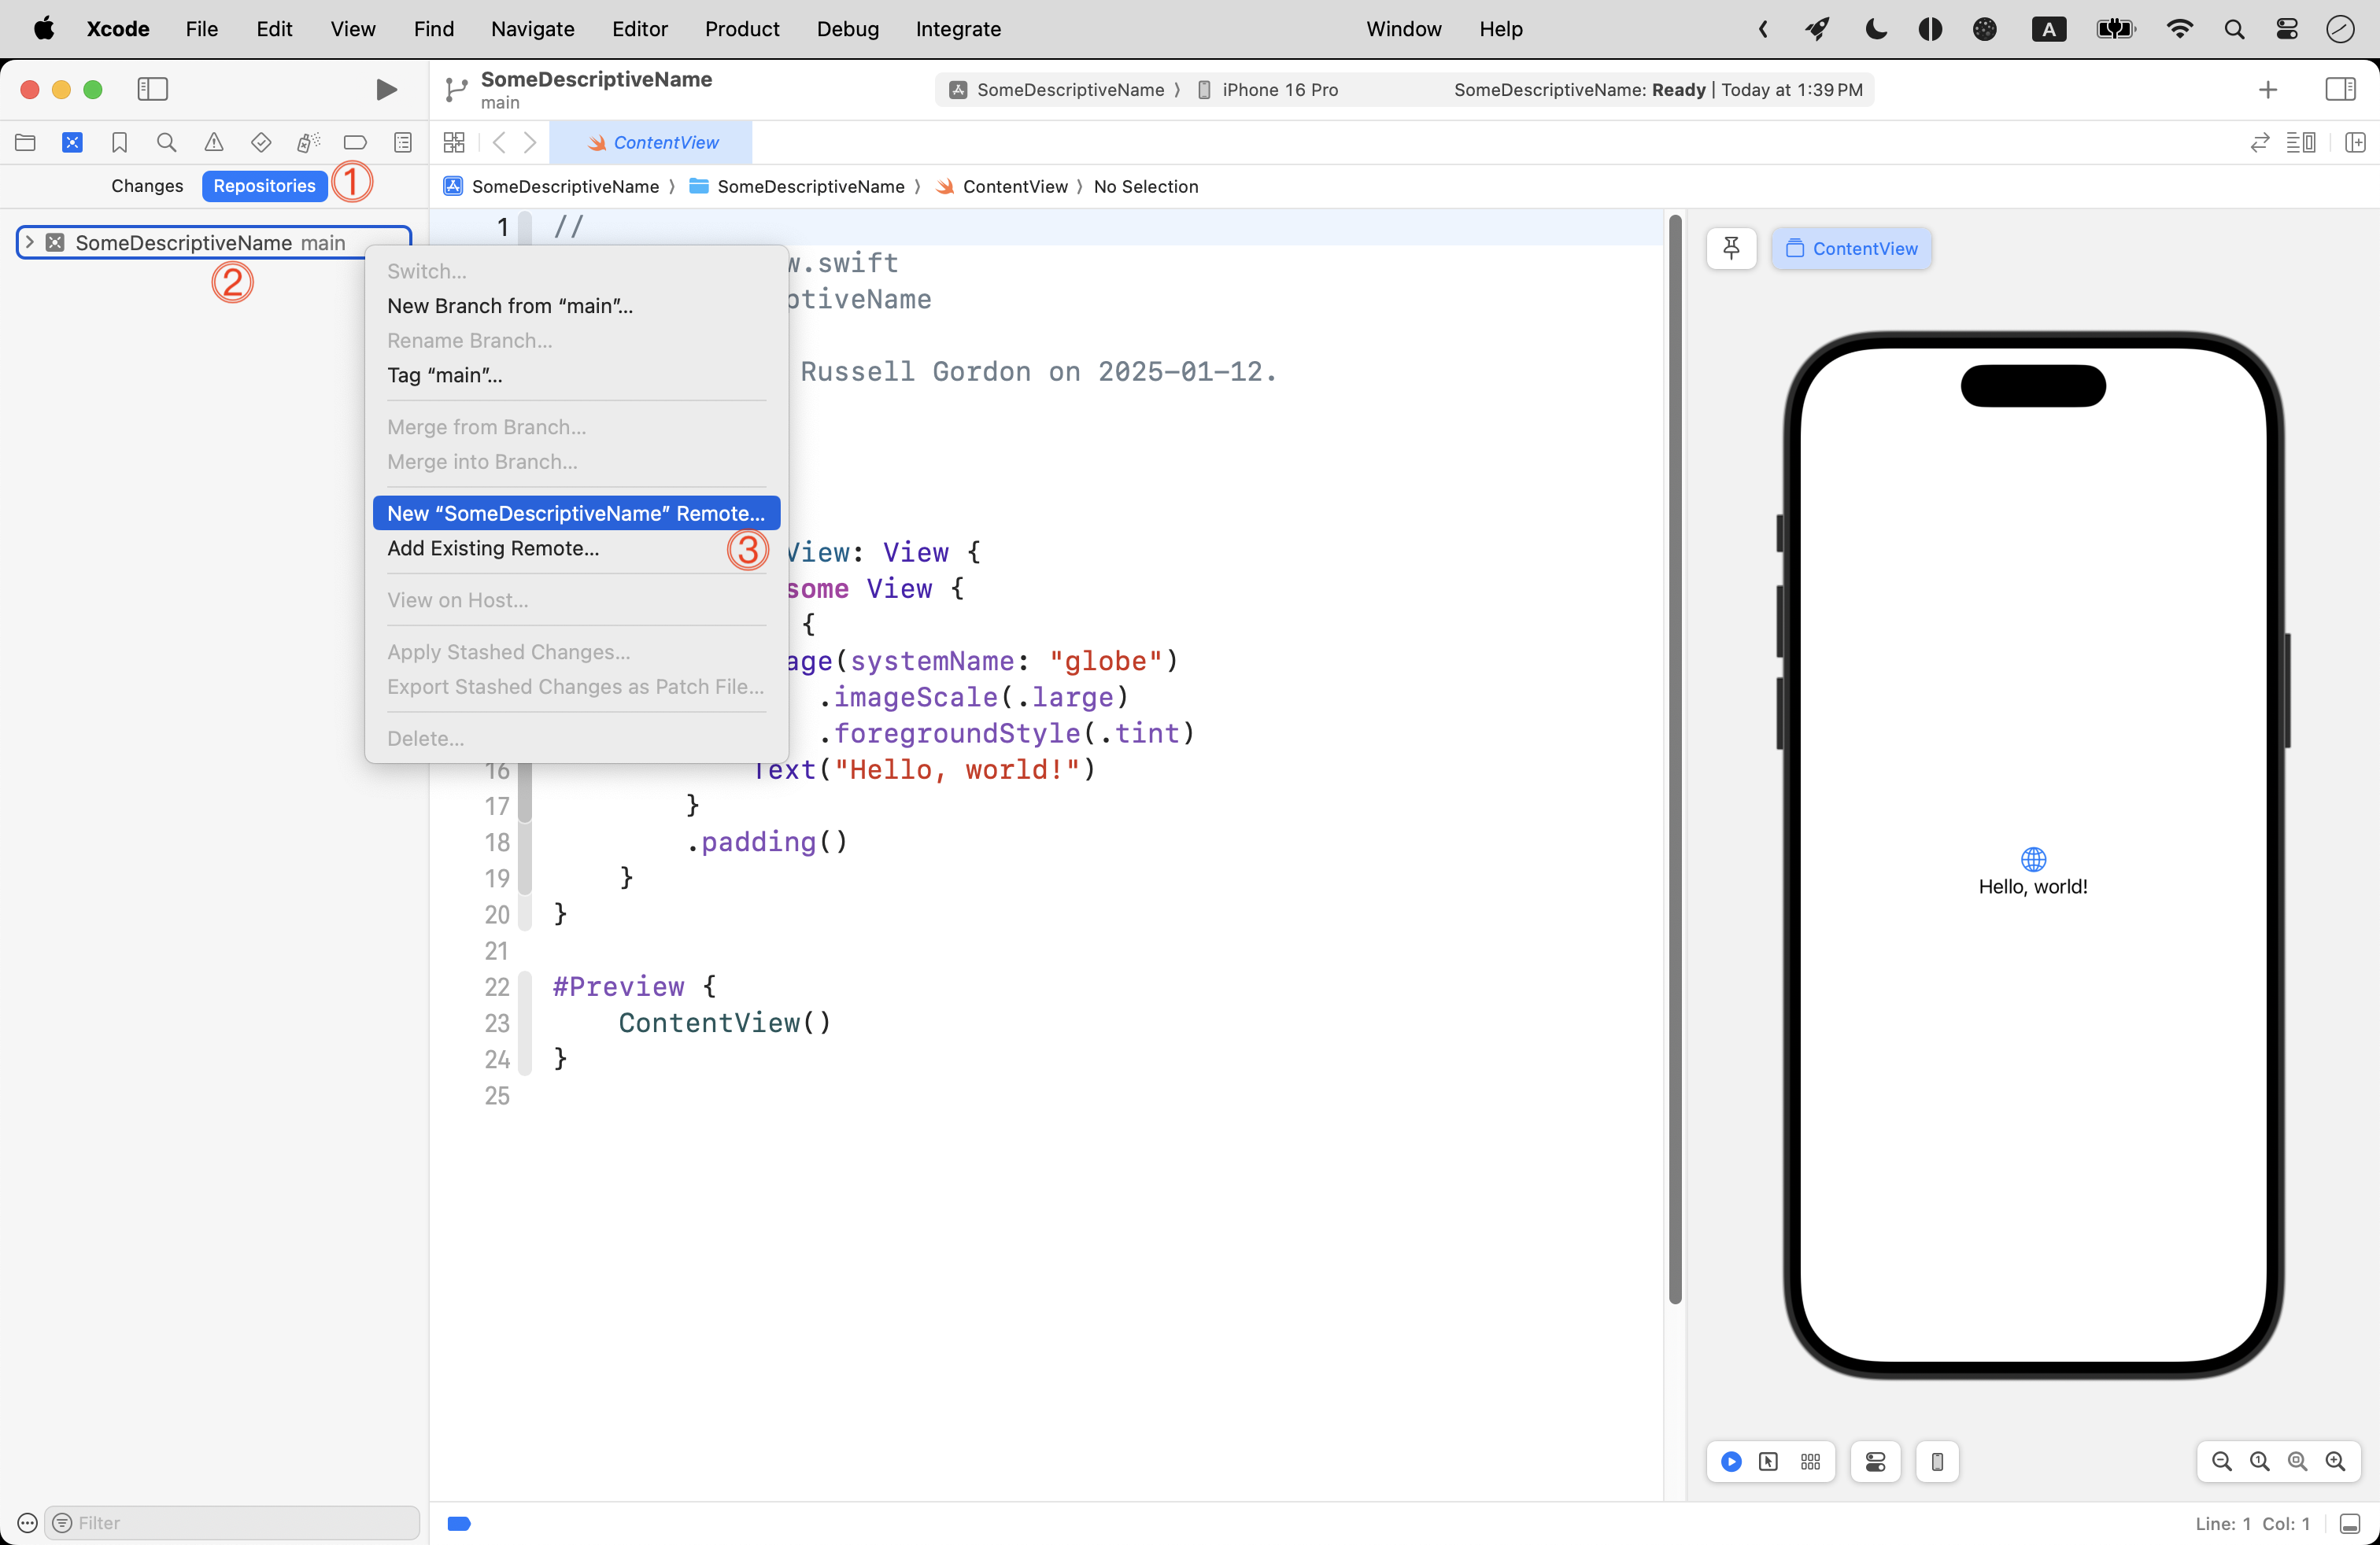The height and width of the screenshot is (1545, 2380).
Task: Open the Issue navigator warning icon
Action: pos(214,143)
